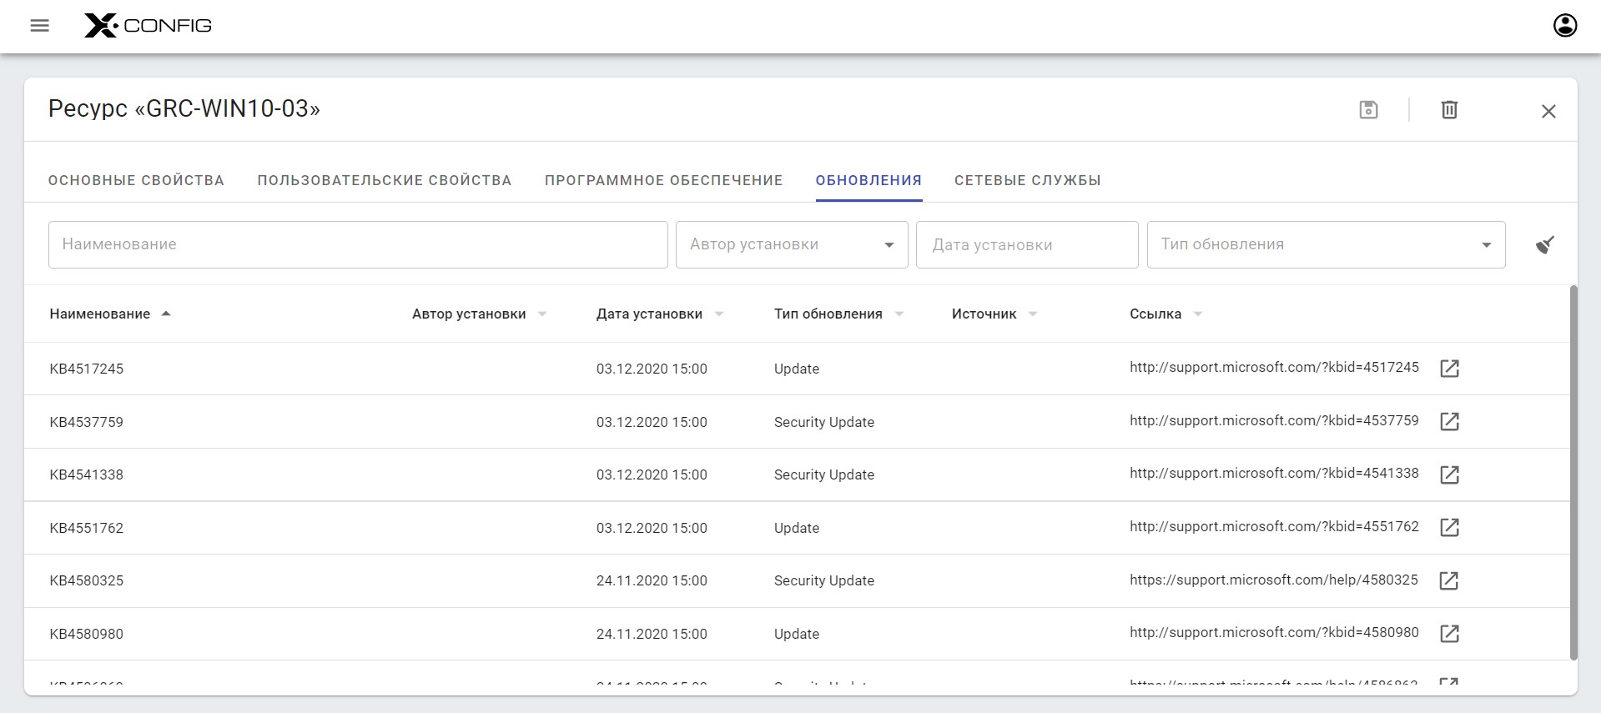Sort by Дата установки column header
This screenshot has width=1601, height=713.
pos(649,314)
